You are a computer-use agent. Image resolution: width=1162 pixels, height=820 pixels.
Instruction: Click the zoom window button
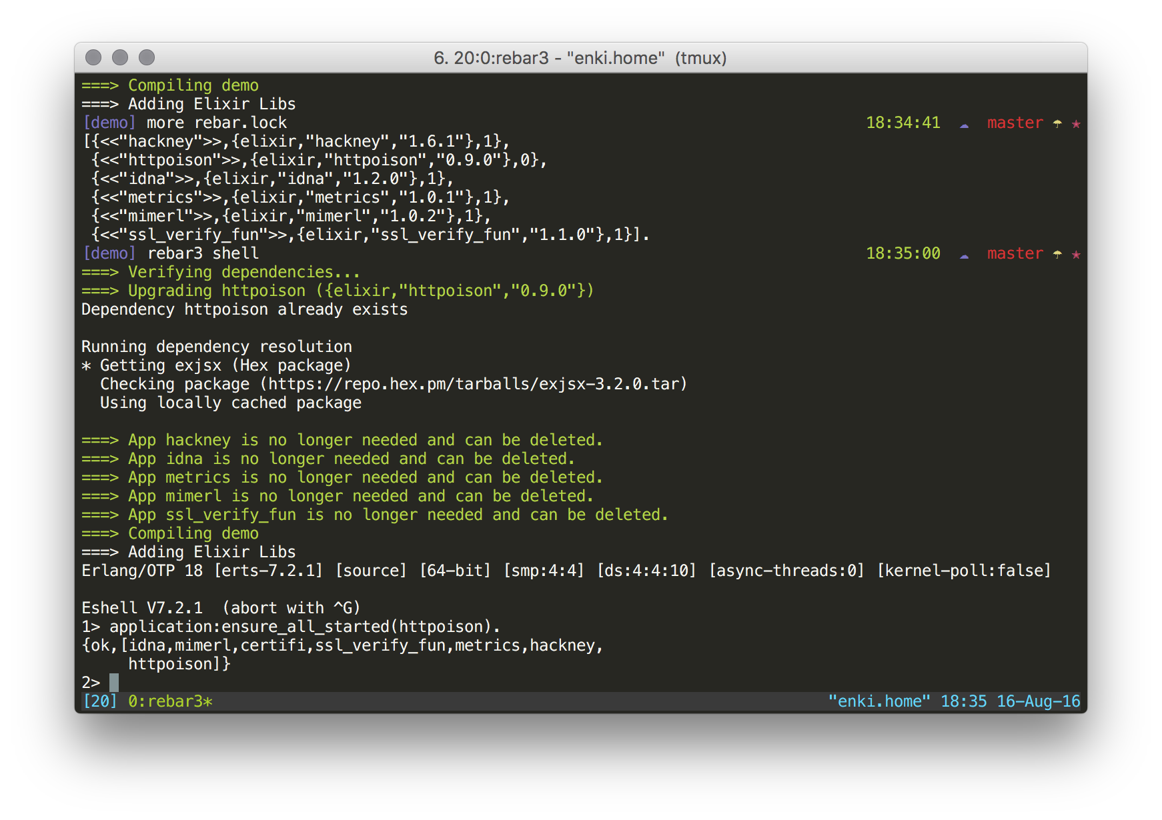(x=147, y=57)
